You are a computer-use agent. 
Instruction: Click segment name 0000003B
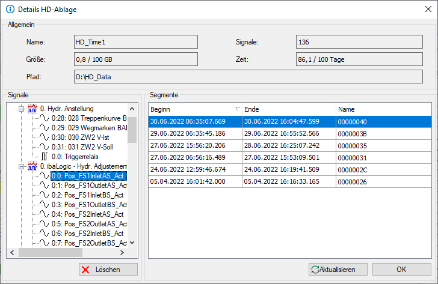(352, 134)
